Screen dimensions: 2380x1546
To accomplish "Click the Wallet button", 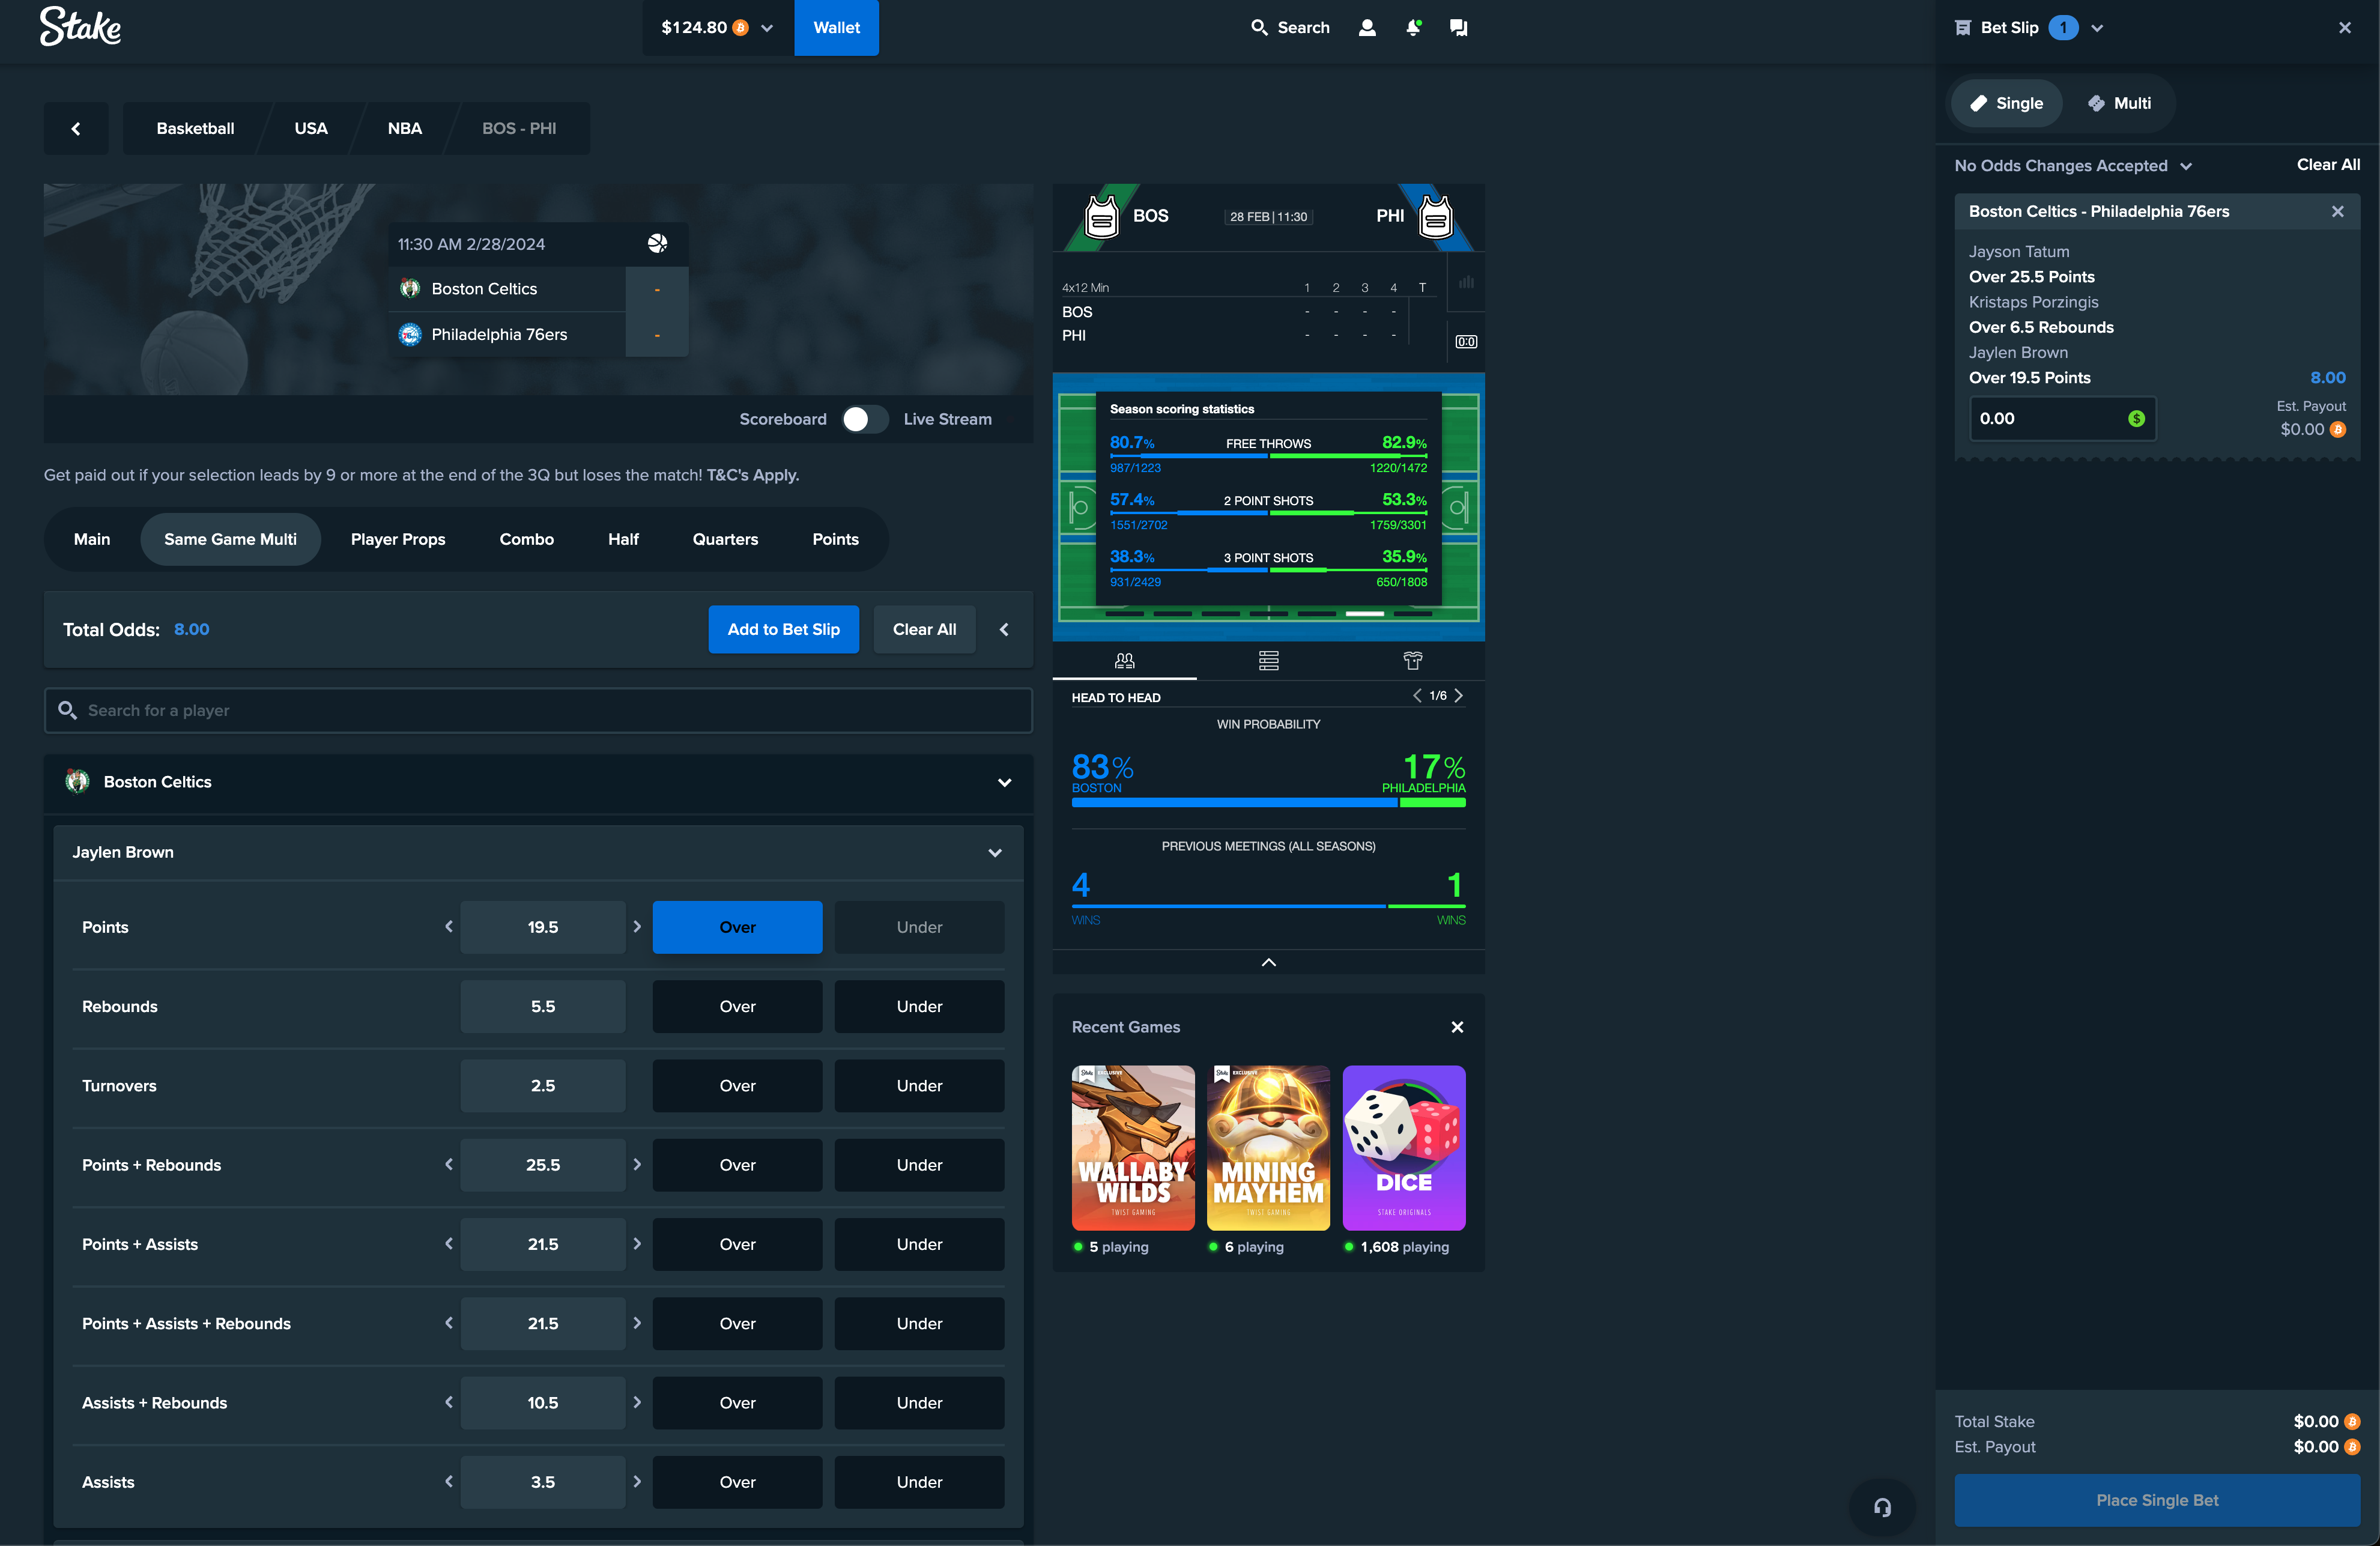I will [x=836, y=28].
